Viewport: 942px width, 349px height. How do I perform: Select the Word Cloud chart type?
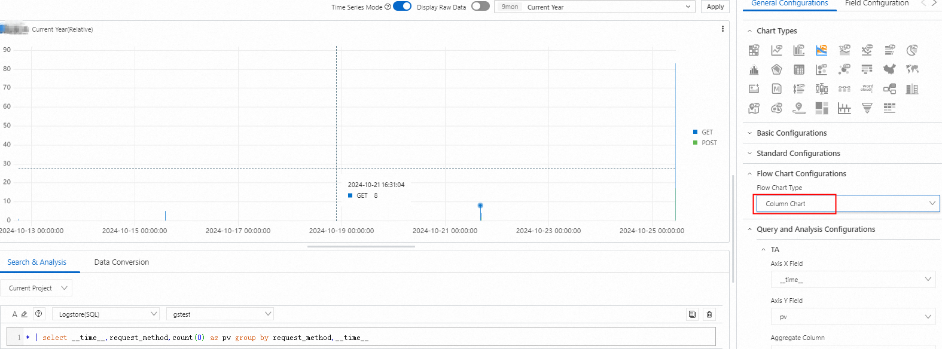click(x=867, y=89)
